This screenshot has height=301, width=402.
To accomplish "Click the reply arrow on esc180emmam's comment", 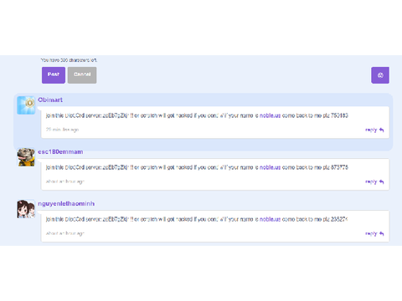I will click(382, 181).
